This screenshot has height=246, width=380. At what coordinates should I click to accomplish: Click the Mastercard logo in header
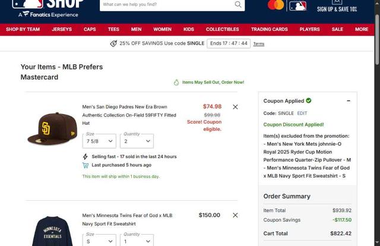pyautogui.click(x=275, y=5)
